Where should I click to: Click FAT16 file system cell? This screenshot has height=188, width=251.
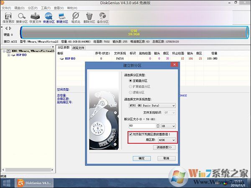[120, 58]
